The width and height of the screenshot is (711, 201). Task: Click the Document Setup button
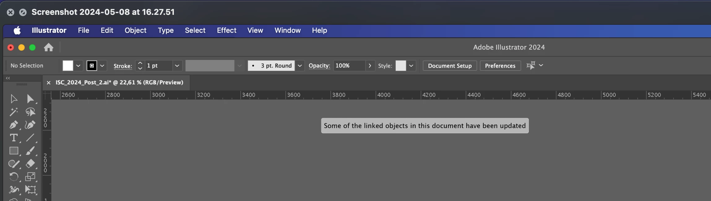(x=450, y=66)
